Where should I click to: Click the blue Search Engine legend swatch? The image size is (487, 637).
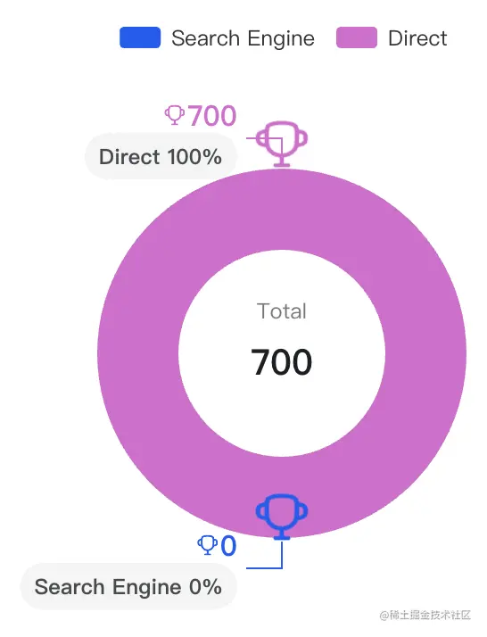[x=140, y=37]
